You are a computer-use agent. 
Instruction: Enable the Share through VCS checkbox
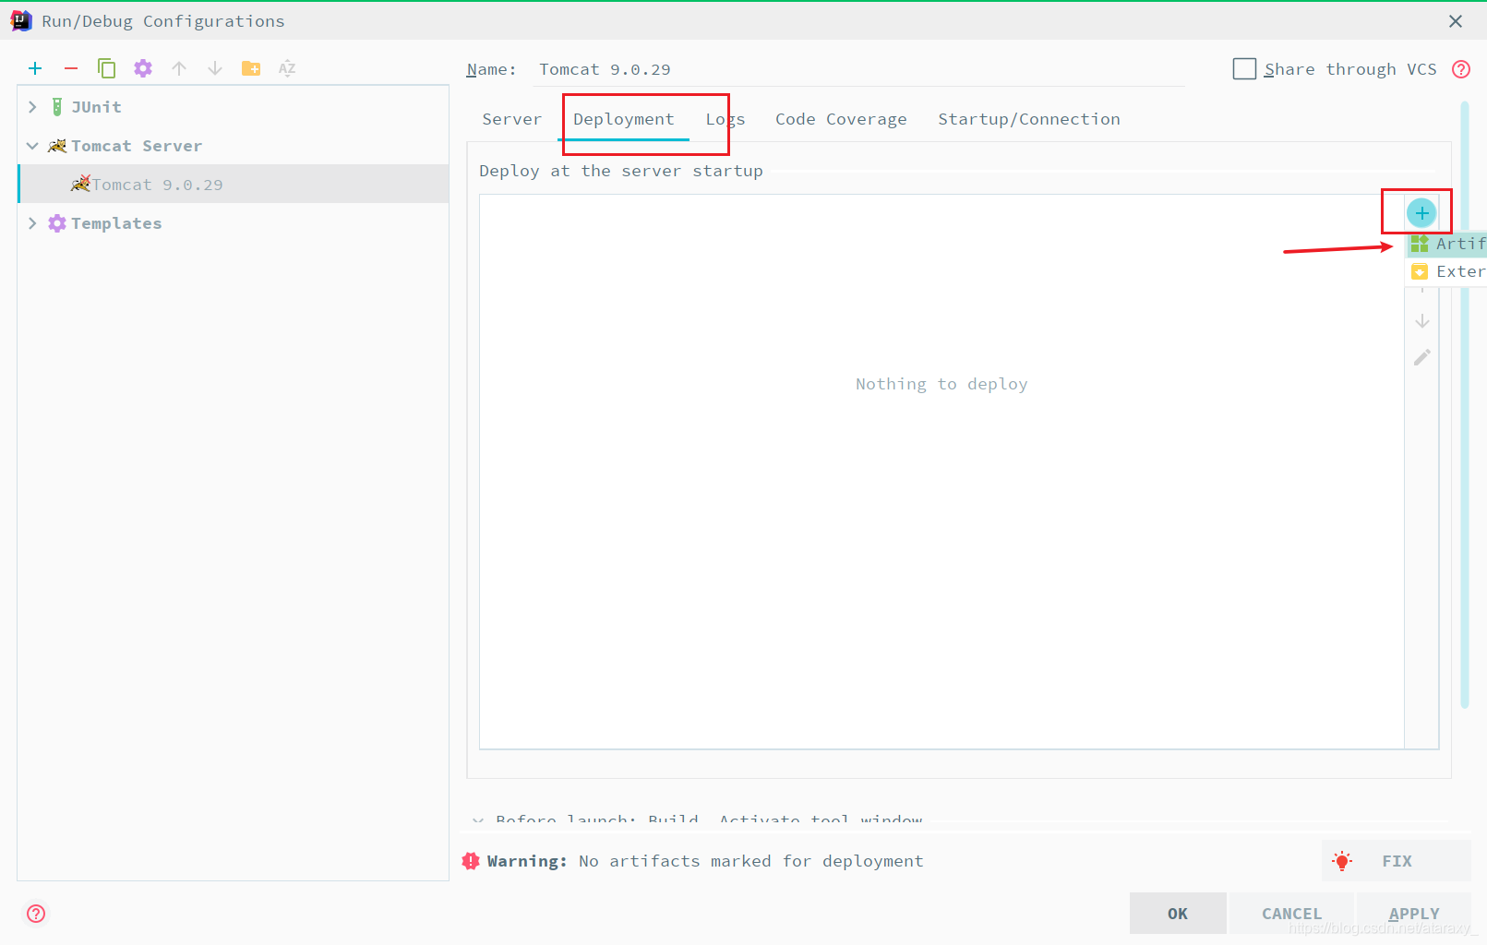(1244, 69)
